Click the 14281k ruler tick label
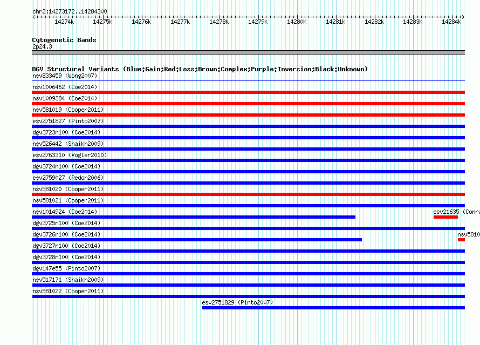The width and height of the screenshot is (480, 345). [335, 22]
